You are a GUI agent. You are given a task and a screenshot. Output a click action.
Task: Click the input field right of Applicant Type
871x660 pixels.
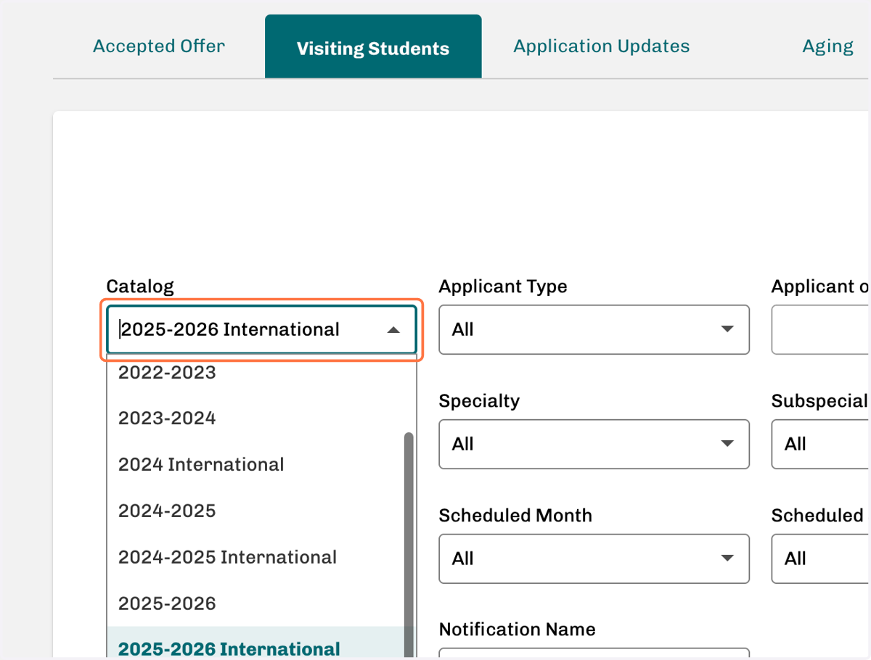[821, 330]
